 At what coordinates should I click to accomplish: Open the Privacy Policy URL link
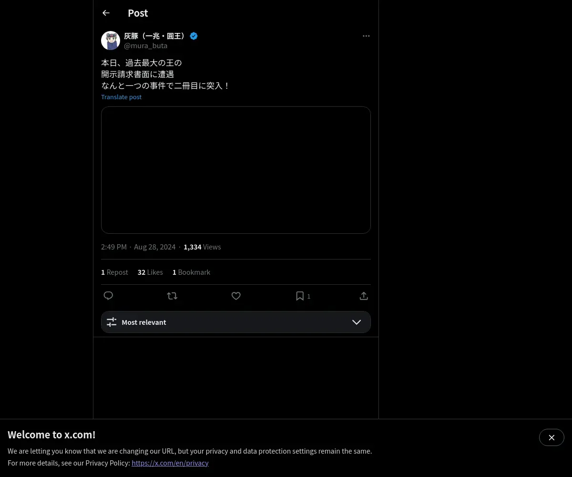pyautogui.click(x=170, y=463)
